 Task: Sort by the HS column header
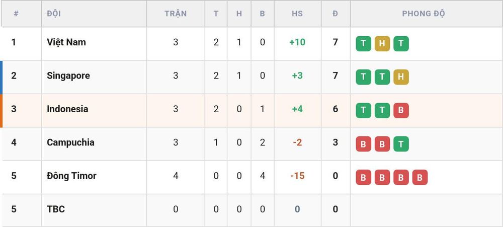pos(297,14)
